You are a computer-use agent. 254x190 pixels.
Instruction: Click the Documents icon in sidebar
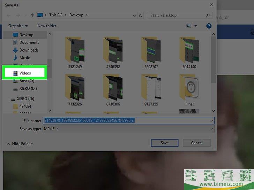click(15, 42)
